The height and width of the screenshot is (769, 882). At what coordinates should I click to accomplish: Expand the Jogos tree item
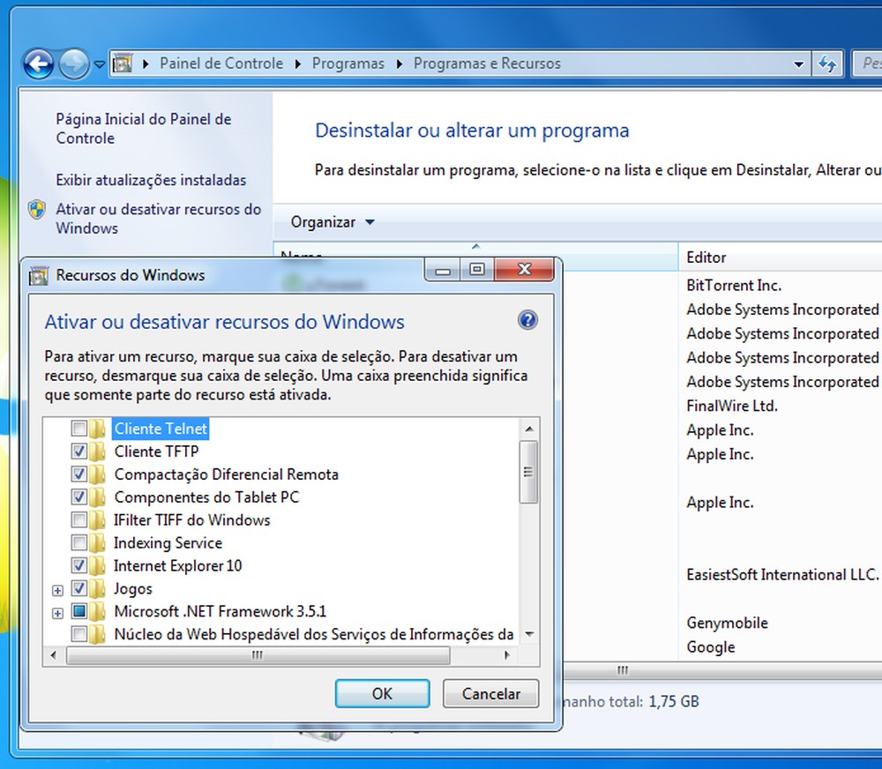pos(57,588)
